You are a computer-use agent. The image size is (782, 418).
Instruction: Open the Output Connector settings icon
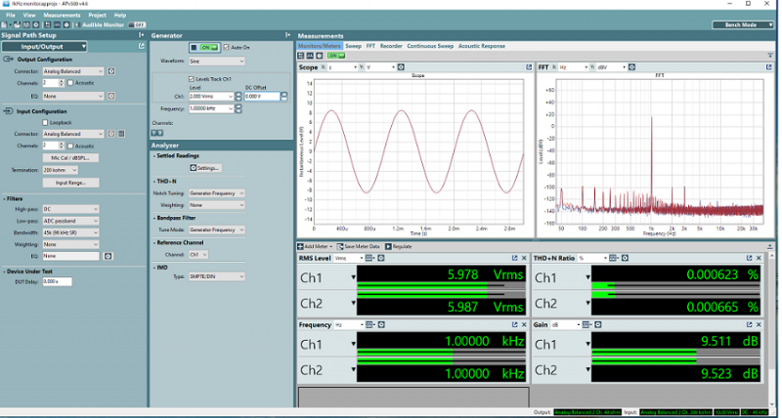pos(111,71)
